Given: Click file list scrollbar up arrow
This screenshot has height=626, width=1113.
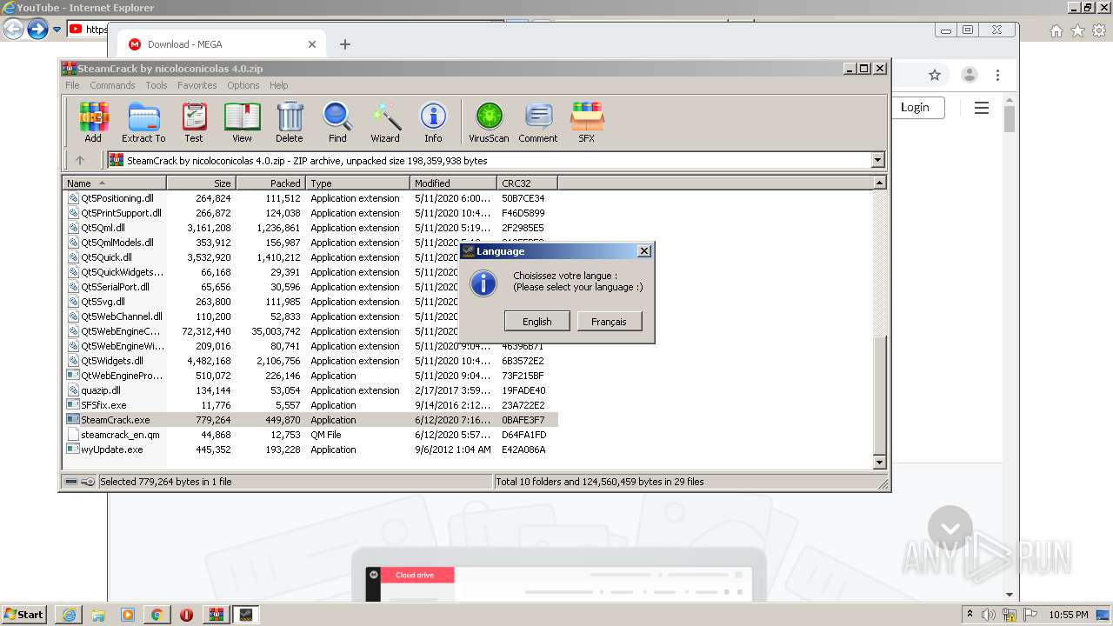Looking at the screenshot, I should click(879, 183).
